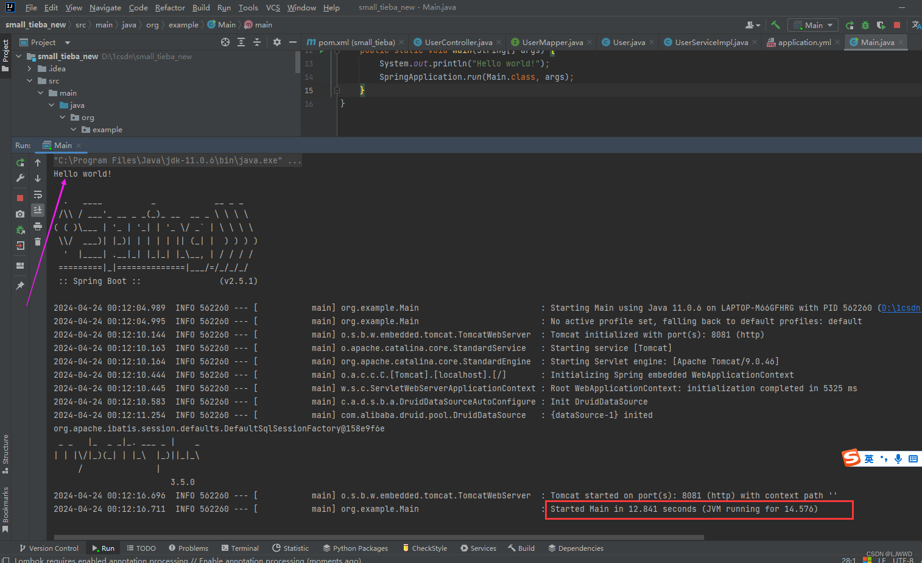Collapse the src folder
This screenshot has height=563, width=922.
pos(30,80)
